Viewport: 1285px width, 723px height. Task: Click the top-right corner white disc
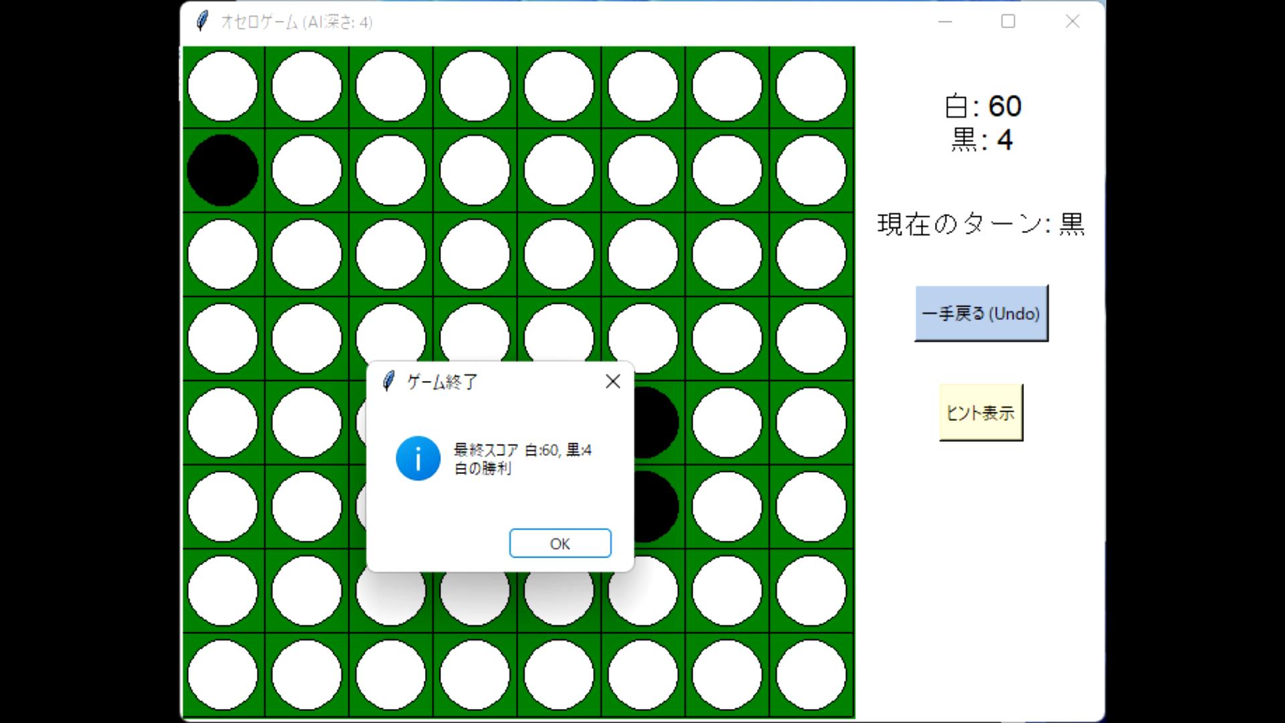point(811,86)
